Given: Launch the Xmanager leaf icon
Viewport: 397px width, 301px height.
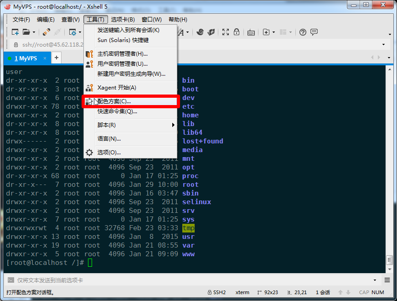Looking at the screenshot, I should (211, 32).
